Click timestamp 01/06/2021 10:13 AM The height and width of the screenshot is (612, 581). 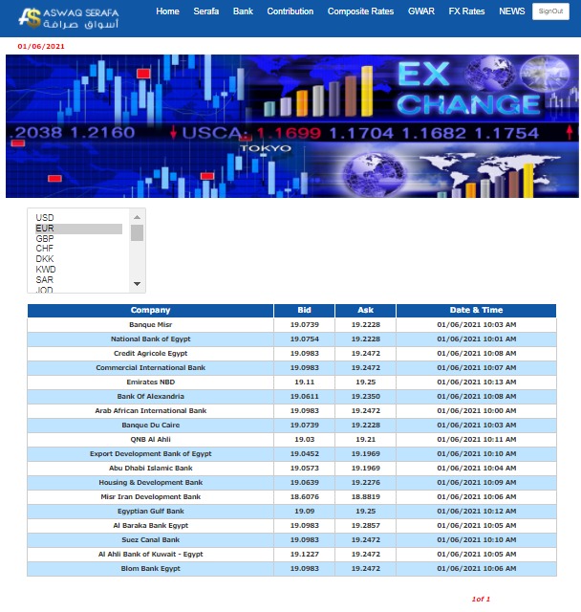tap(476, 382)
